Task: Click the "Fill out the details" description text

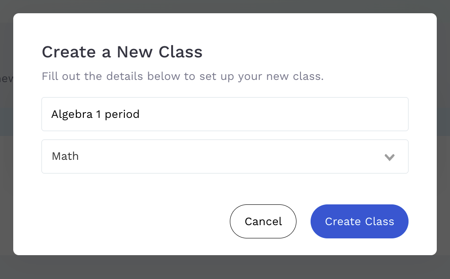Action: coord(182,76)
